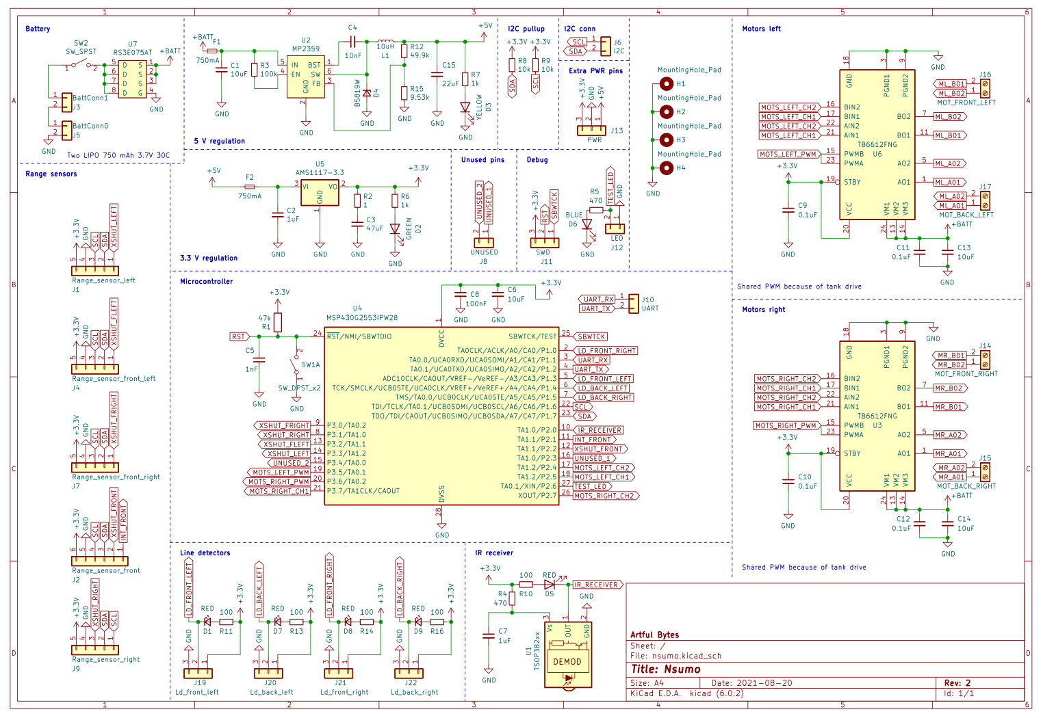Select the "Microcontroller" section title
The height and width of the screenshot is (718, 1043).
[x=206, y=281]
